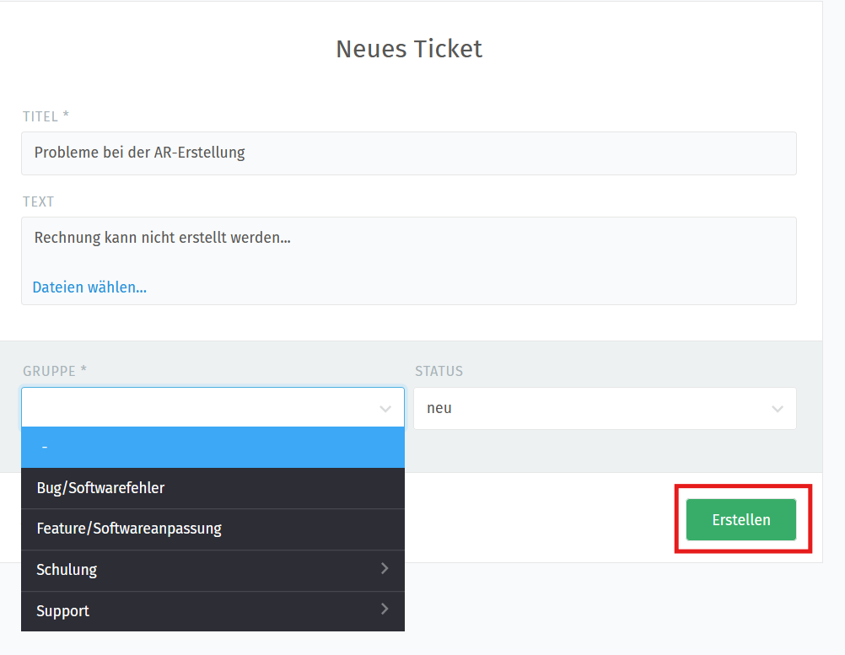The height and width of the screenshot is (655, 845).
Task: Open the 'Dateien wählen...' file link
Action: click(x=89, y=287)
